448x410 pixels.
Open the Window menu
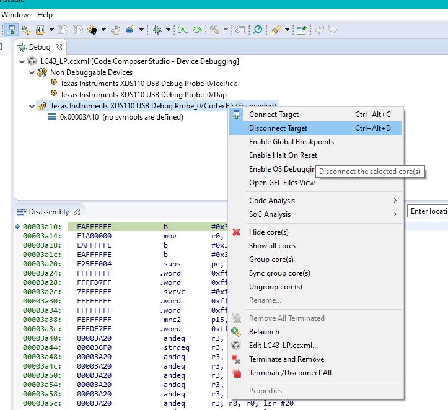click(x=15, y=15)
